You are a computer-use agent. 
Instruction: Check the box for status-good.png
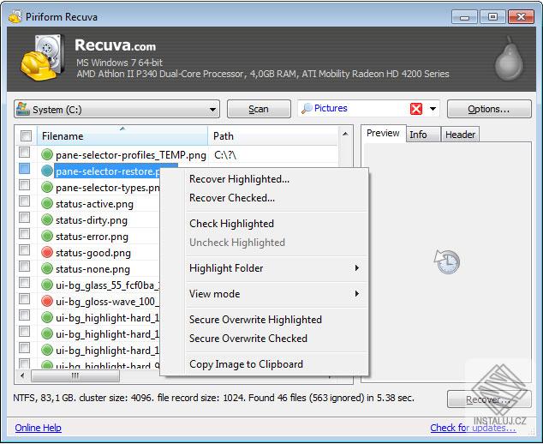pos(24,250)
